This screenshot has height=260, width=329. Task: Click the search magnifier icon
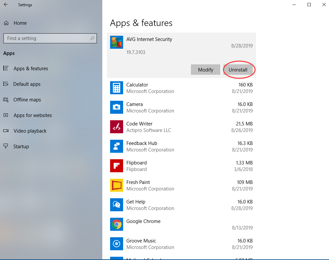(92, 38)
